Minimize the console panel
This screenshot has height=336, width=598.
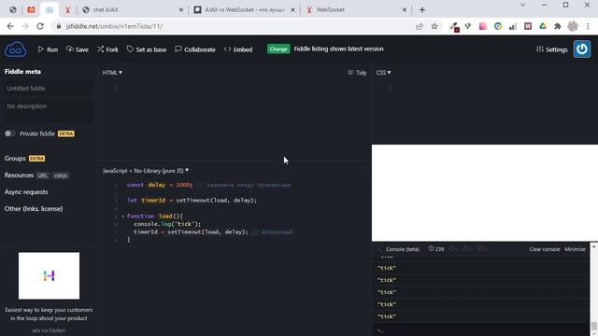tap(575, 249)
